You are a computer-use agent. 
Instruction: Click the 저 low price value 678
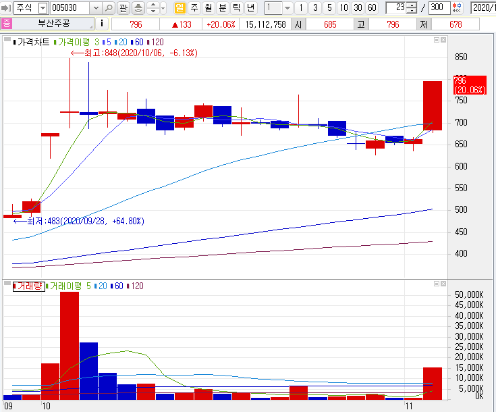pos(456,24)
